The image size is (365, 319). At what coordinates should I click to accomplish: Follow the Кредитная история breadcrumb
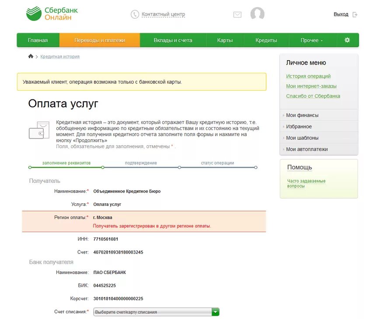(x=60, y=56)
